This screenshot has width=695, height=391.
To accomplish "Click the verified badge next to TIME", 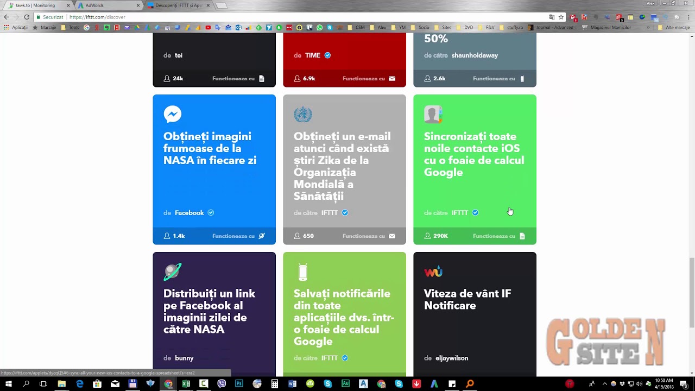I will click(327, 55).
